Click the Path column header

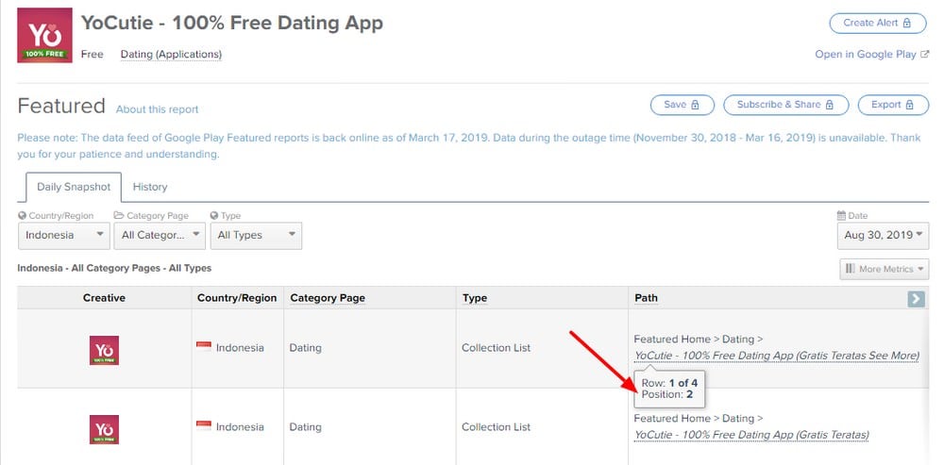[646, 298]
